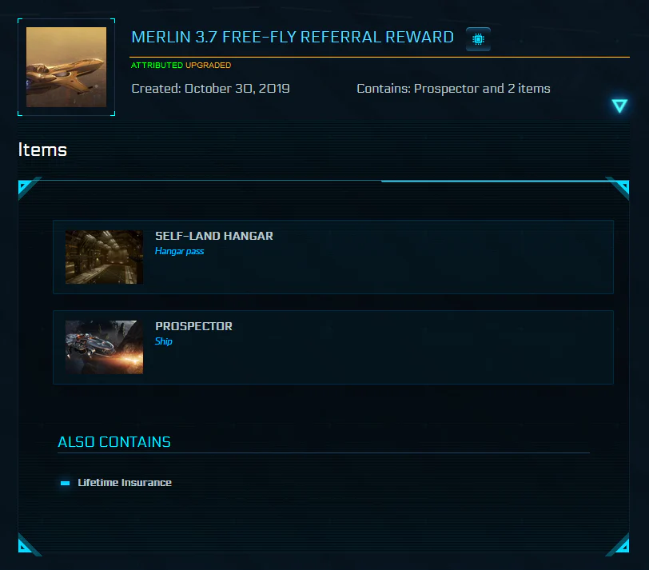Click the Self-Land Hangar thumbnail
This screenshot has height=570, width=649.
(x=104, y=257)
